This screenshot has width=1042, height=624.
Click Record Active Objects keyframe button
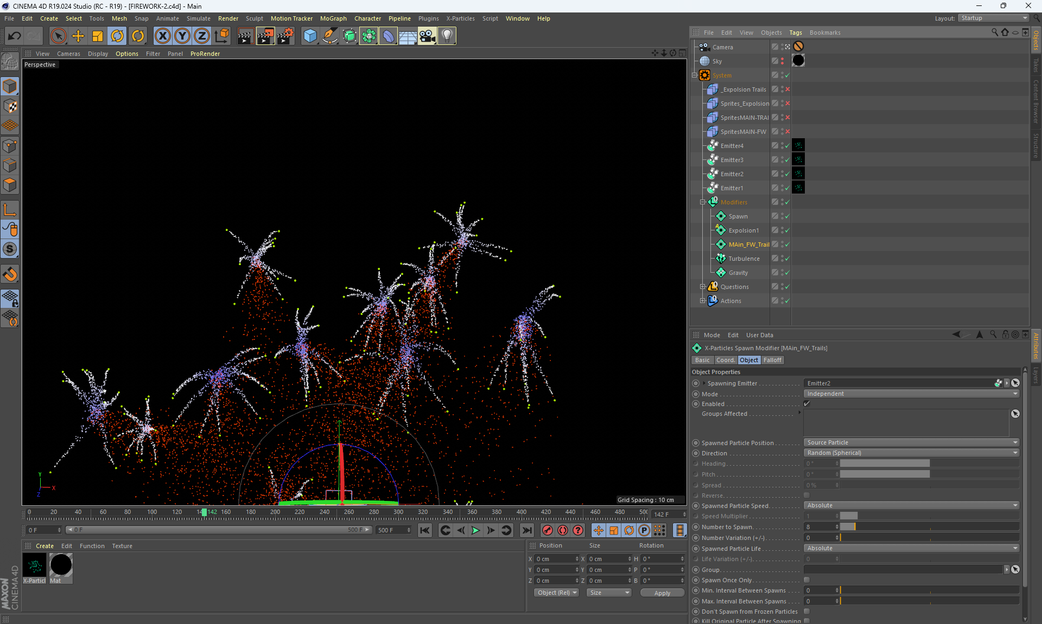pos(547,530)
